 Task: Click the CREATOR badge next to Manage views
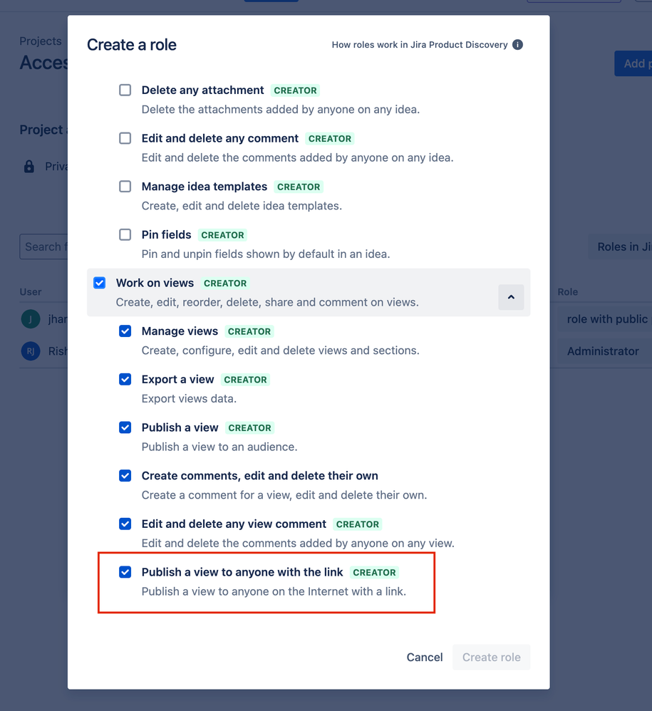(249, 331)
